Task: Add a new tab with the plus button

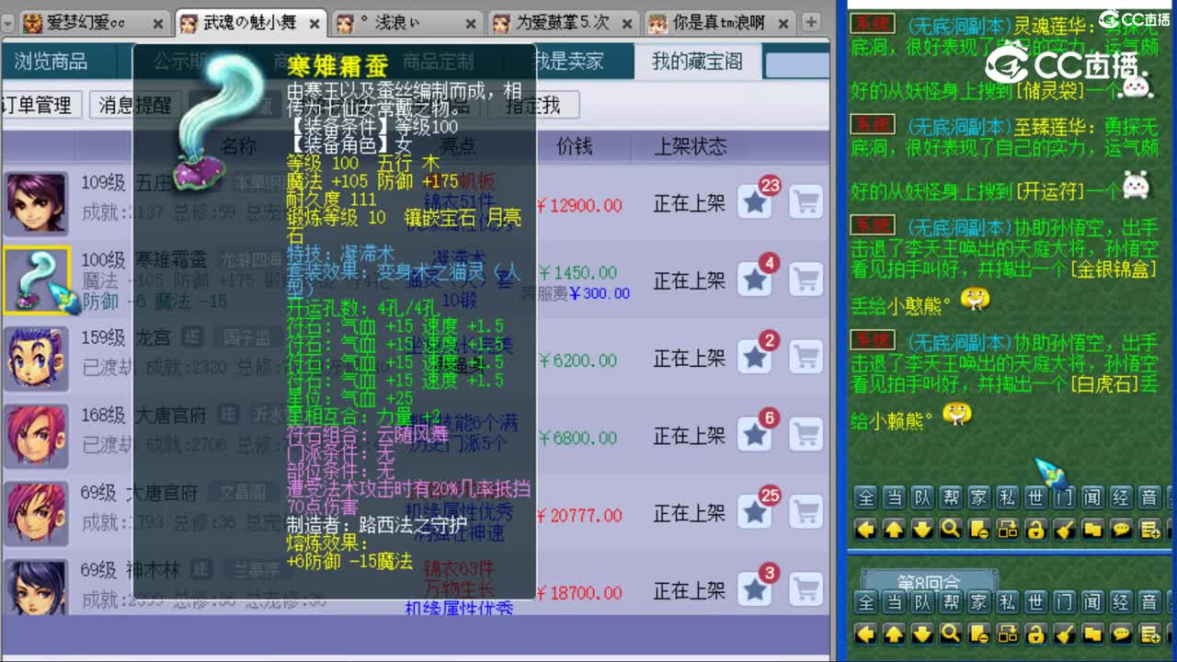Action: pos(811,21)
